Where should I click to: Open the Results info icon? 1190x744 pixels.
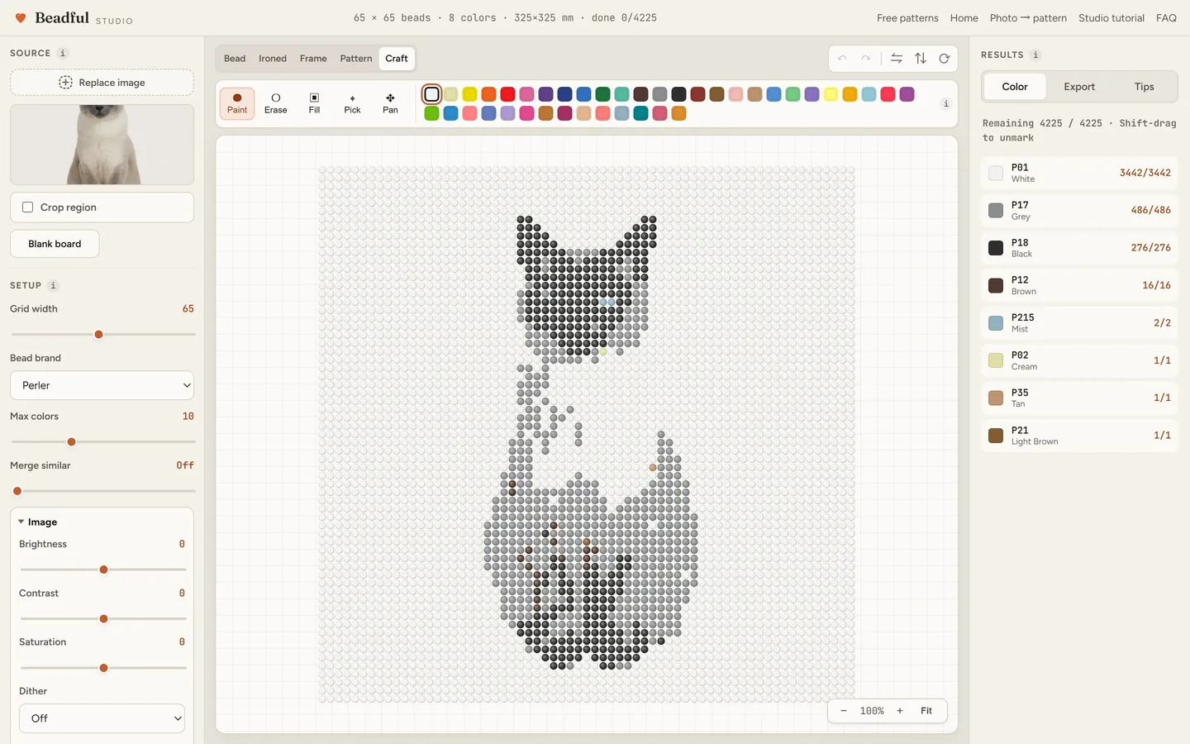click(x=1035, y=55)
